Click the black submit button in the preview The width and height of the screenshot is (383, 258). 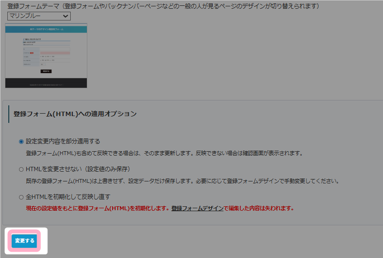(x=46, y=71)
